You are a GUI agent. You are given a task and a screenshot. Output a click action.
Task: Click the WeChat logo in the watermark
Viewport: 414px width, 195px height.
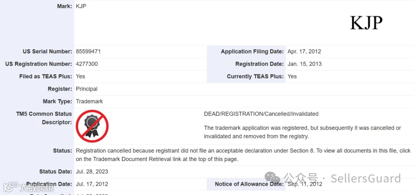coord(273,178)
